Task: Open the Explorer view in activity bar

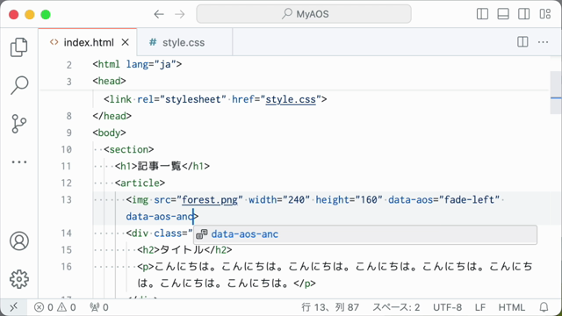Action: tap(19, 47)
